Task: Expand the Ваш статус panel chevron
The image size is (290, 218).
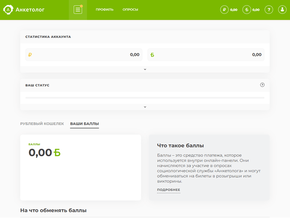Action: pyautogui.click(x=145, y=107)
